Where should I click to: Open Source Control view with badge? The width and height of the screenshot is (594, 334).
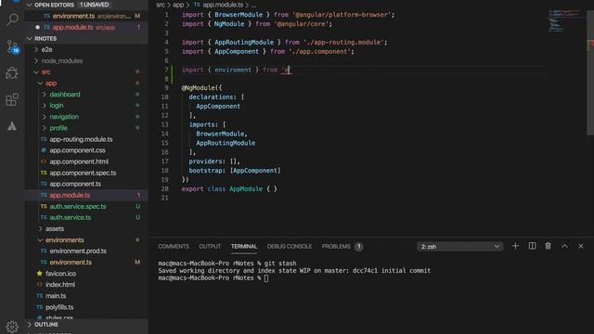click(x=12, y=46)
